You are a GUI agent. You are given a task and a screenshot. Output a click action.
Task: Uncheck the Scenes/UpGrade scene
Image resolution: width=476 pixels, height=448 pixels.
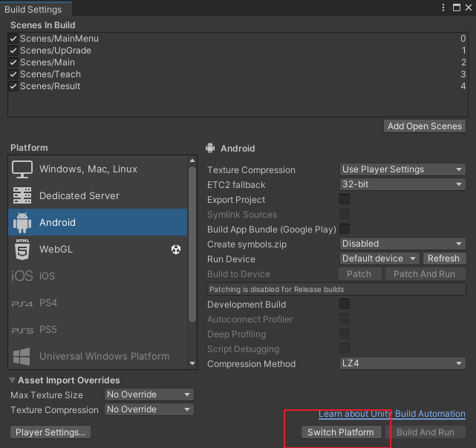[13, 51]
